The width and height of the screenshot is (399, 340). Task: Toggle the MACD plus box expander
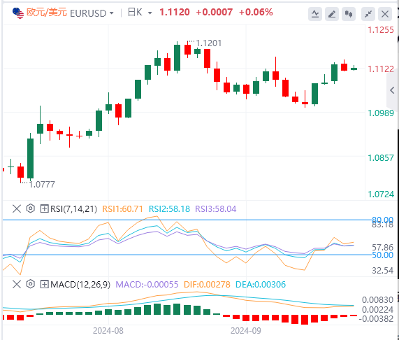click(x=44, y=284)
